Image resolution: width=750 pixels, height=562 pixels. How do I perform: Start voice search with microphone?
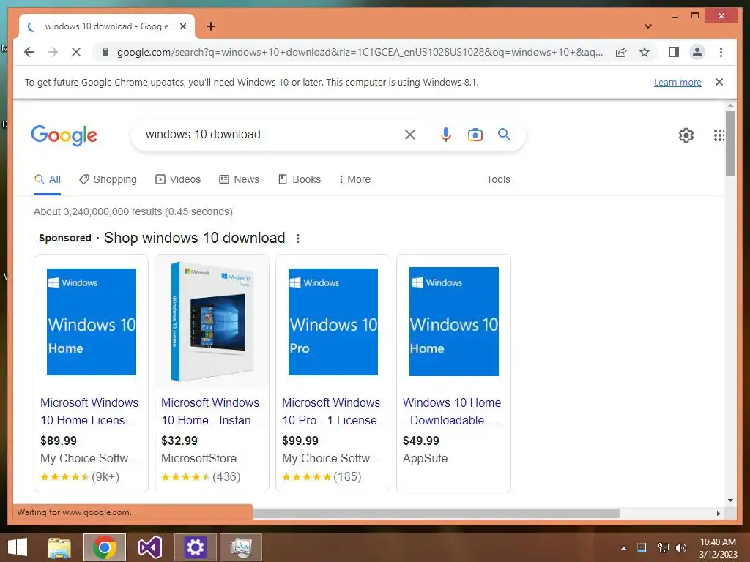(x=446, y=135)
